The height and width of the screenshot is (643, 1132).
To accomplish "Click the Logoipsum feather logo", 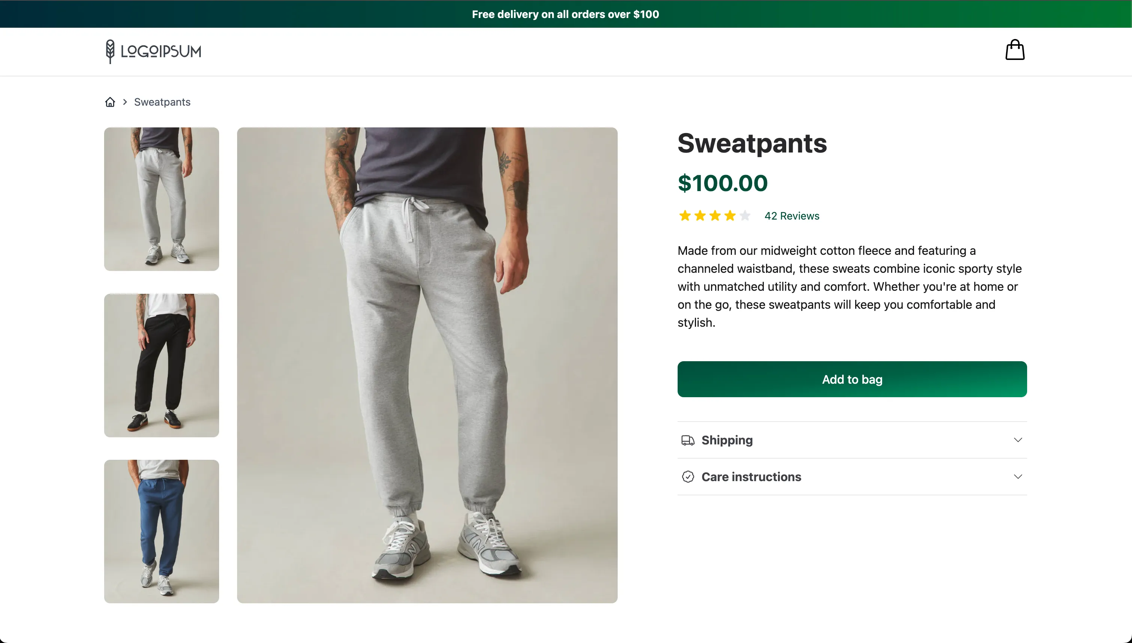I will (110, 51).
